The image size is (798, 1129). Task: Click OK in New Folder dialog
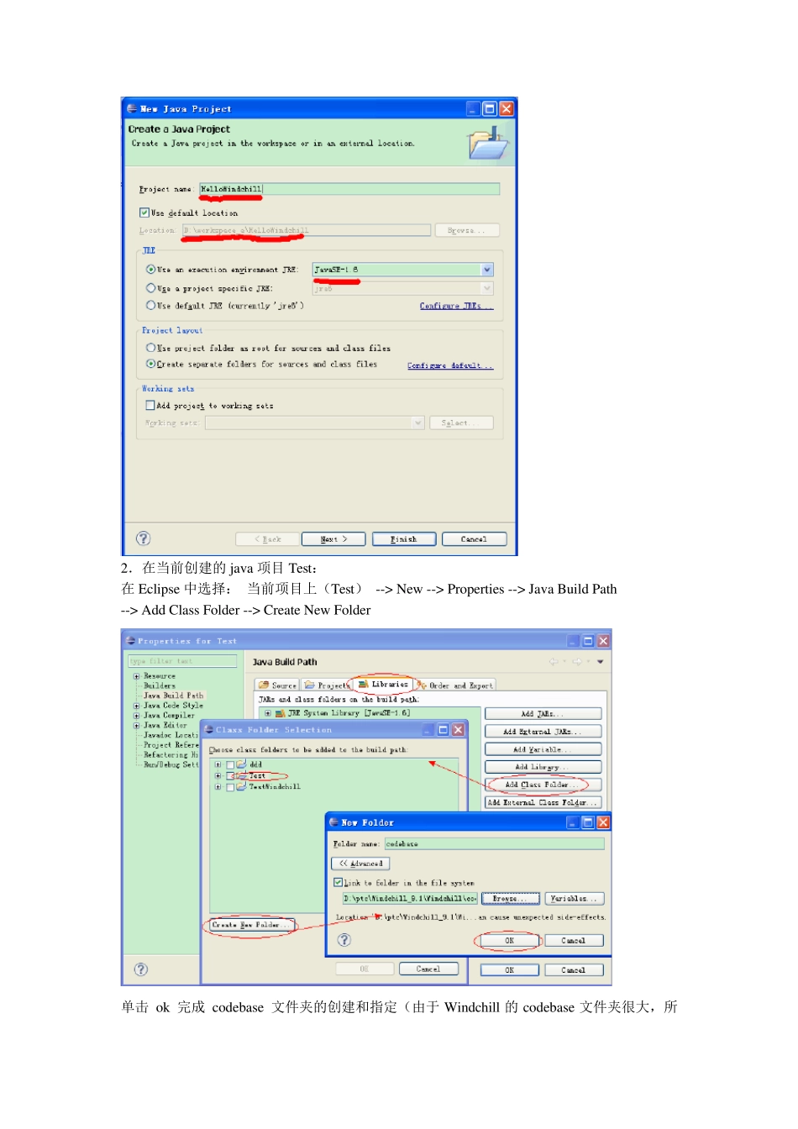[x=509, y=941]
